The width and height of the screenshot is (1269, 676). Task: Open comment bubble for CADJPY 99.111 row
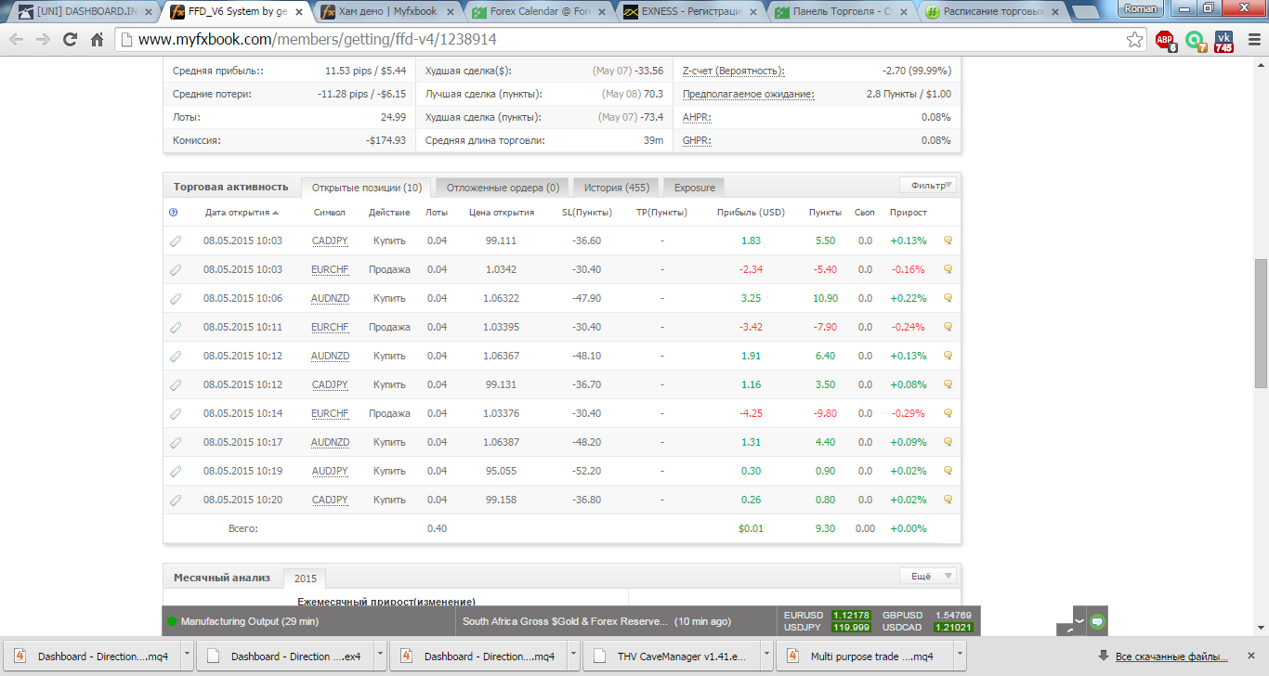tap(948, 240)
